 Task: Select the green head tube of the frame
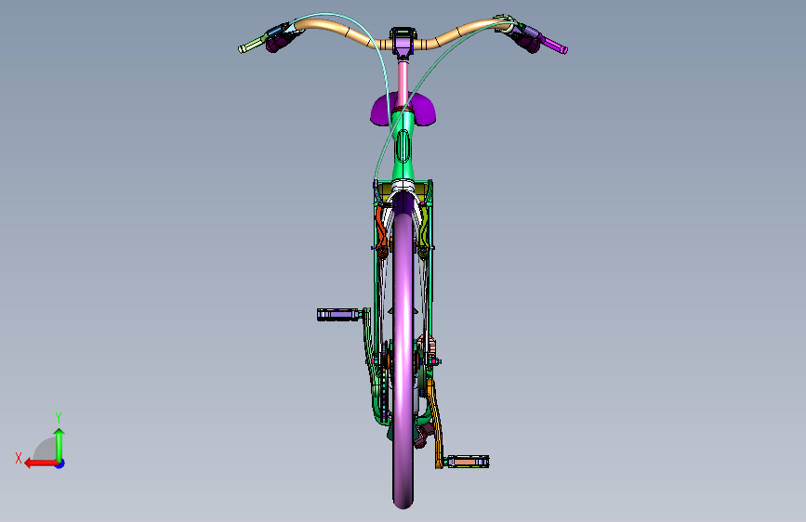[403, 147]
